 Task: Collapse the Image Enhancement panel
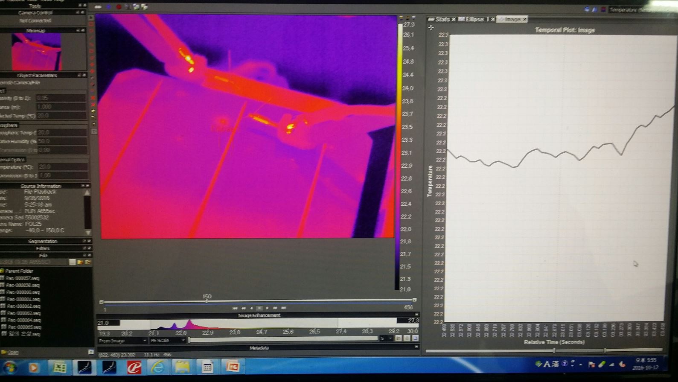pyautogui.click(x=416, y=315)
